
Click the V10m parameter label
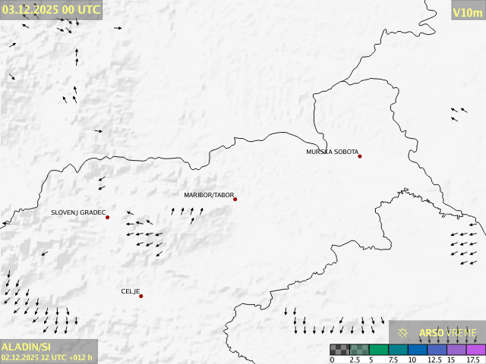(466, 12)
